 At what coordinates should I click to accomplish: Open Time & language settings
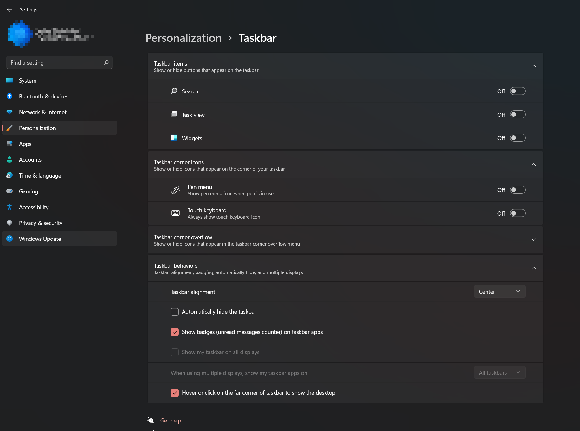(59, 175)
